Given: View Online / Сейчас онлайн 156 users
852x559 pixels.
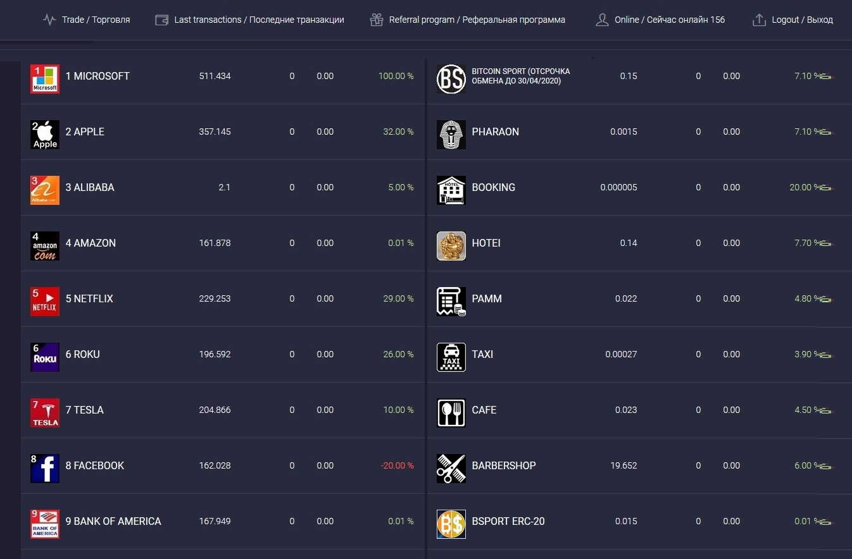Looking at the screenshot, I should [660, 20].
